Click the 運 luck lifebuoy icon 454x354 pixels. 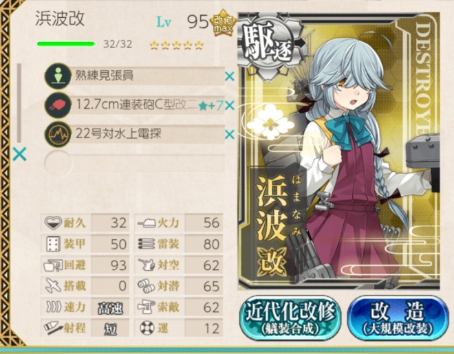pos(147,328)
